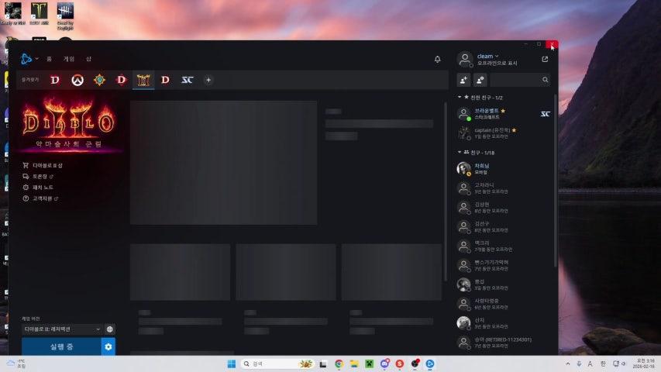Image resolution: width=661 pixels, height=372 pixels.
Task: Open Google Chrome from the taskbar
Action: click(339, 363)
